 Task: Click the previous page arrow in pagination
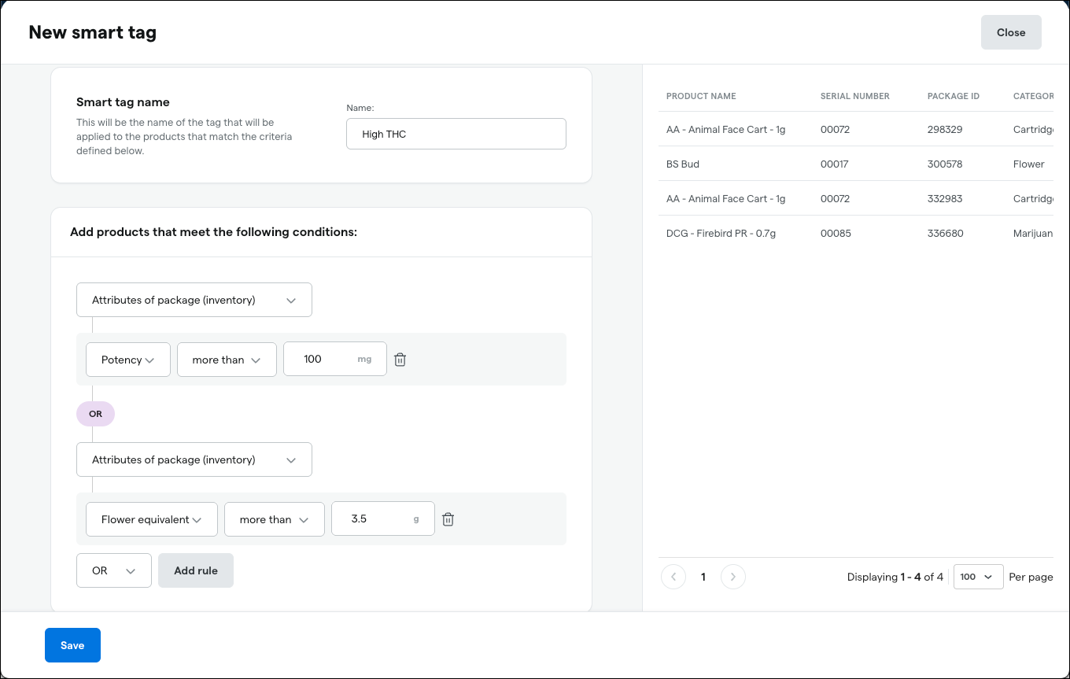[x=673, y=576]
